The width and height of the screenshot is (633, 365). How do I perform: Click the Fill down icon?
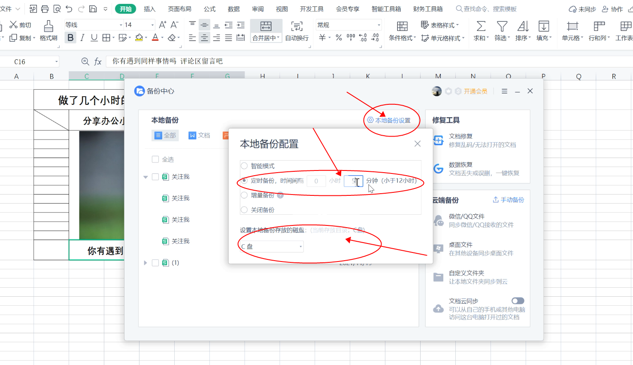click(544, 26)
